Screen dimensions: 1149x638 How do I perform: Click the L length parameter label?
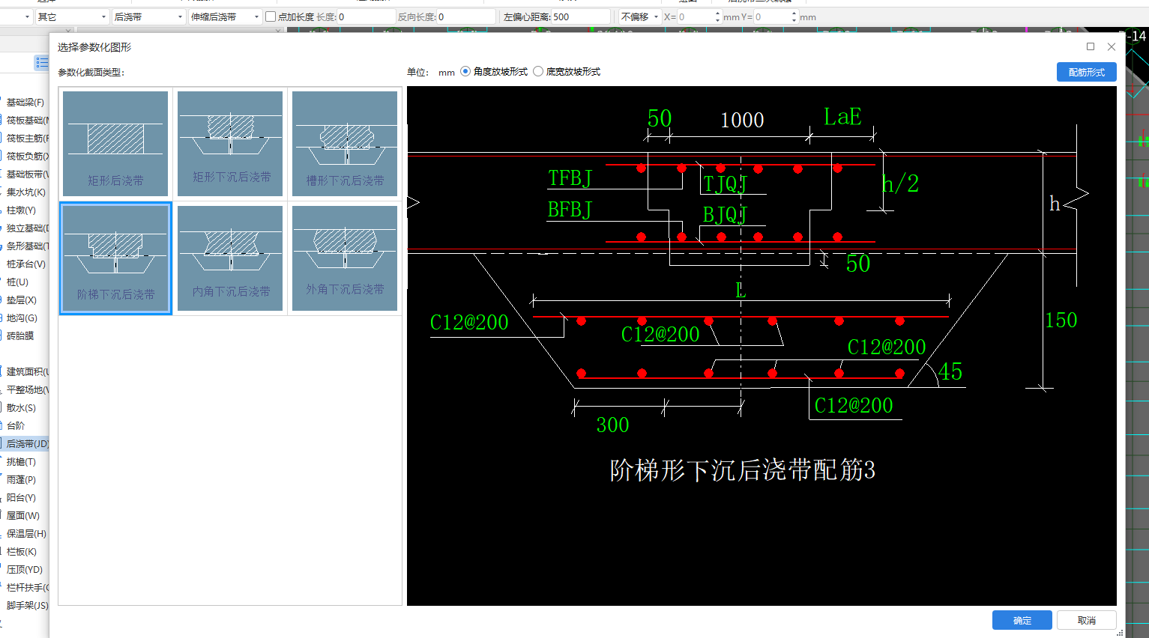click(x=741, y=291)
